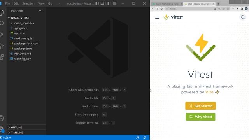Screen dimensions: 249x140
Task: Click the Why Vitest button
Action: click(x=200, y=117)
